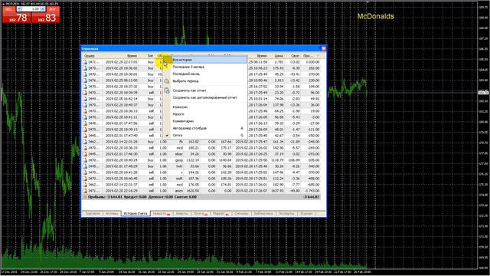The image size is (490, 276).
Task: Open the 'Журнал' tab
Action: 306,213
